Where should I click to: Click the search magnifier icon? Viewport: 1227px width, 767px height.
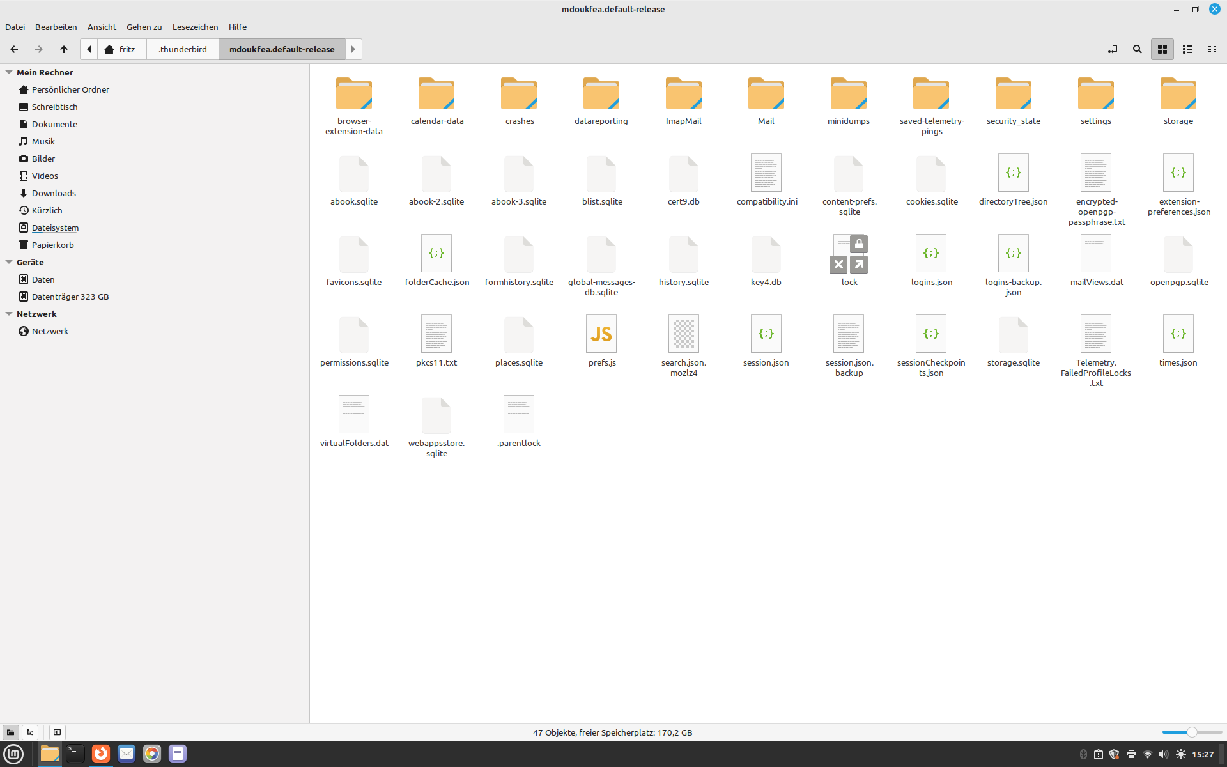1137,49
